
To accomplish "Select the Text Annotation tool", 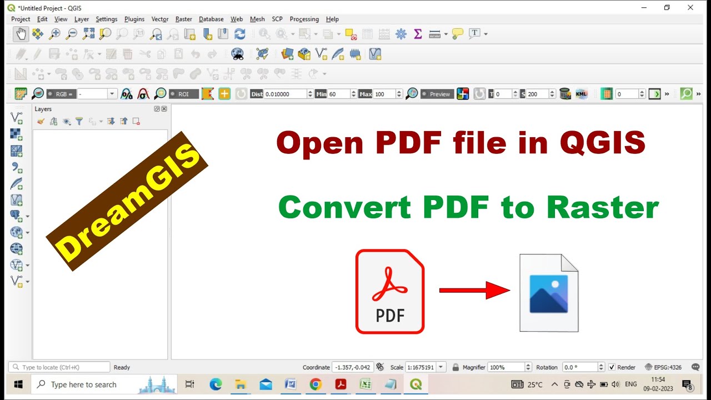I will pyautogui.click(x=474, y=33).
